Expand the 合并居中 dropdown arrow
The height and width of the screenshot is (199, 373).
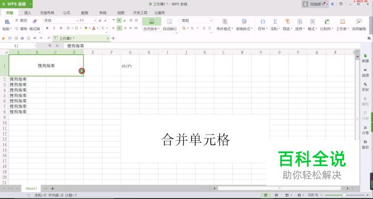point(159,29)
